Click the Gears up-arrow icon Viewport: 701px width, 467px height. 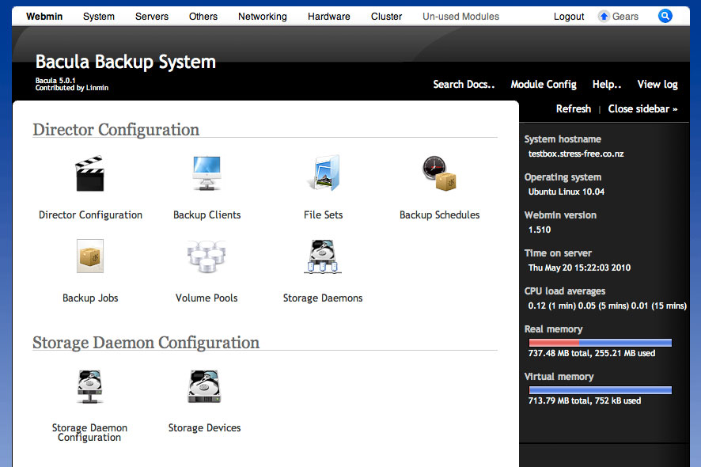click(x=604, y=17)
